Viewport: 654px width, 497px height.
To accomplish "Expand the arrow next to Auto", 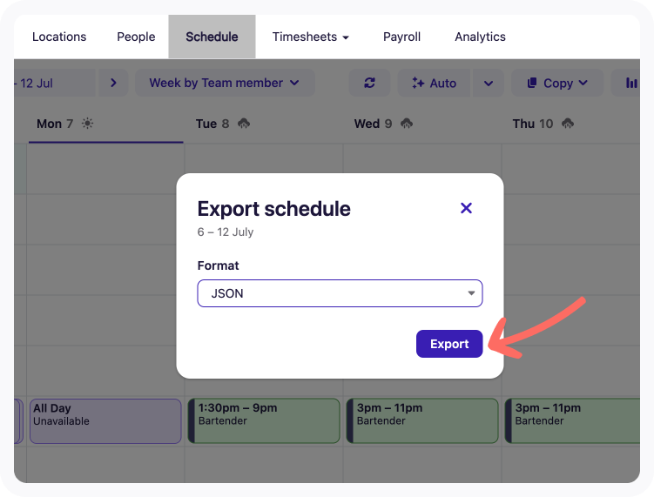I will pos(488,83).
